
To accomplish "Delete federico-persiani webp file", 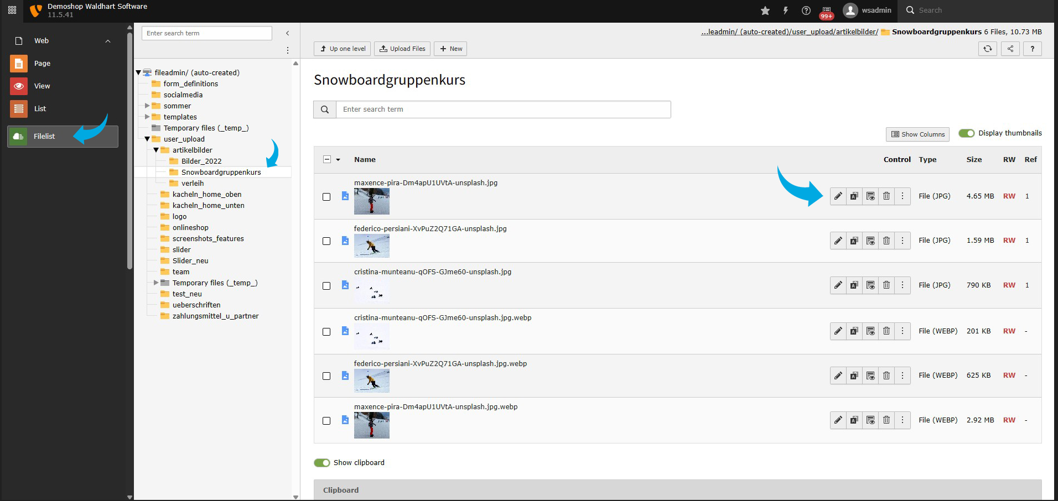I will [886, 375].
